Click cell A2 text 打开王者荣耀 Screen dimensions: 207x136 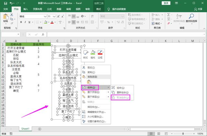pyautogui.click(x=16, y=48)
